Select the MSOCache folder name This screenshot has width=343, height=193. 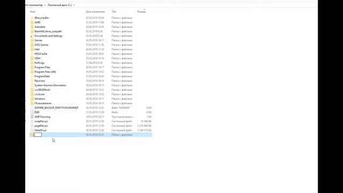click(41, 54)
